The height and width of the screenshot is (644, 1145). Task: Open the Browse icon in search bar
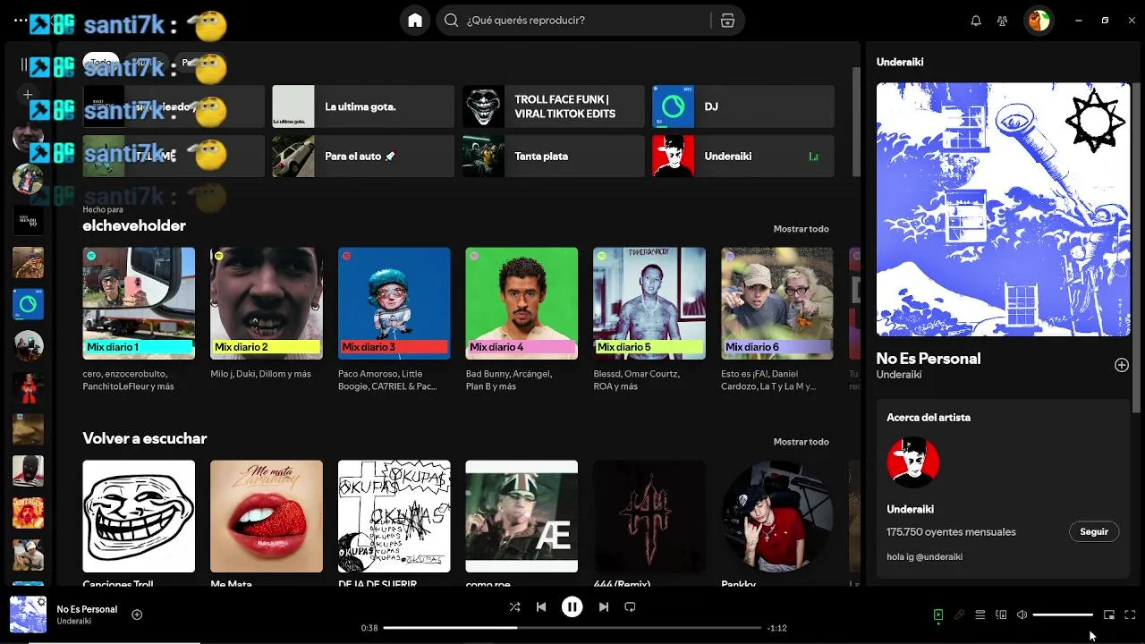coord(728,20)
